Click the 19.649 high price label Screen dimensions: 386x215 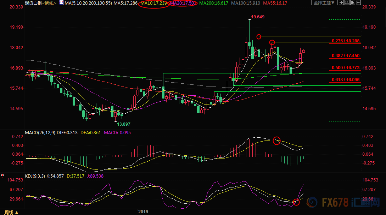click(x=258, y=17)
